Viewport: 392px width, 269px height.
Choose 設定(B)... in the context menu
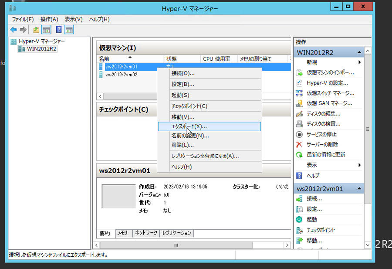(x=210, y=84)
